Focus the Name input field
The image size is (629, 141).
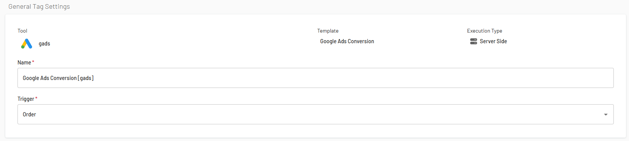click(x=315, y=78)
